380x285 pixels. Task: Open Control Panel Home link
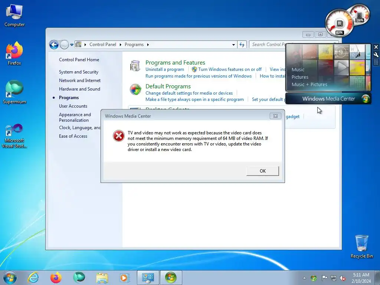[79, 60]
